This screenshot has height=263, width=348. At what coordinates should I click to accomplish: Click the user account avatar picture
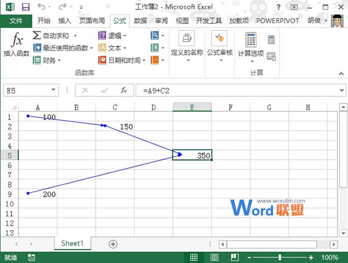pyautogui.click(x=337, y=21)
